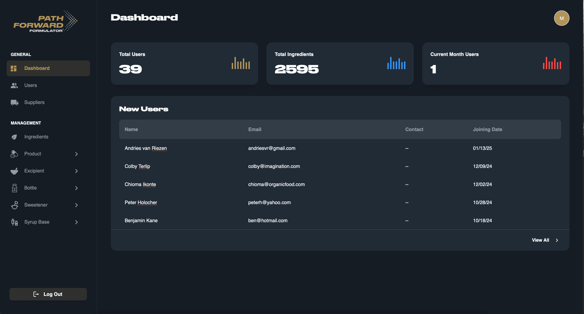The width and height of the screenshot is (584, 314).
Task: Click the Excipient mortar icon
Action: click(x=14, y=171)
